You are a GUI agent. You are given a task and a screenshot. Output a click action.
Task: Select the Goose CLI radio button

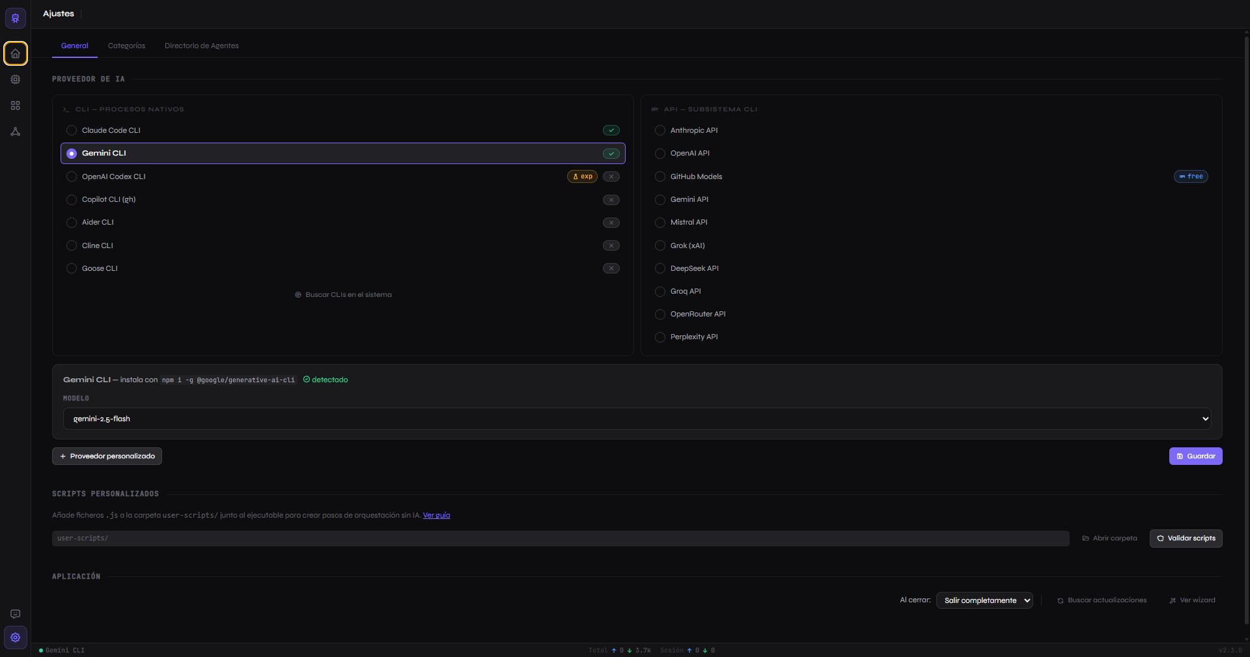click(x=72, y=268)
